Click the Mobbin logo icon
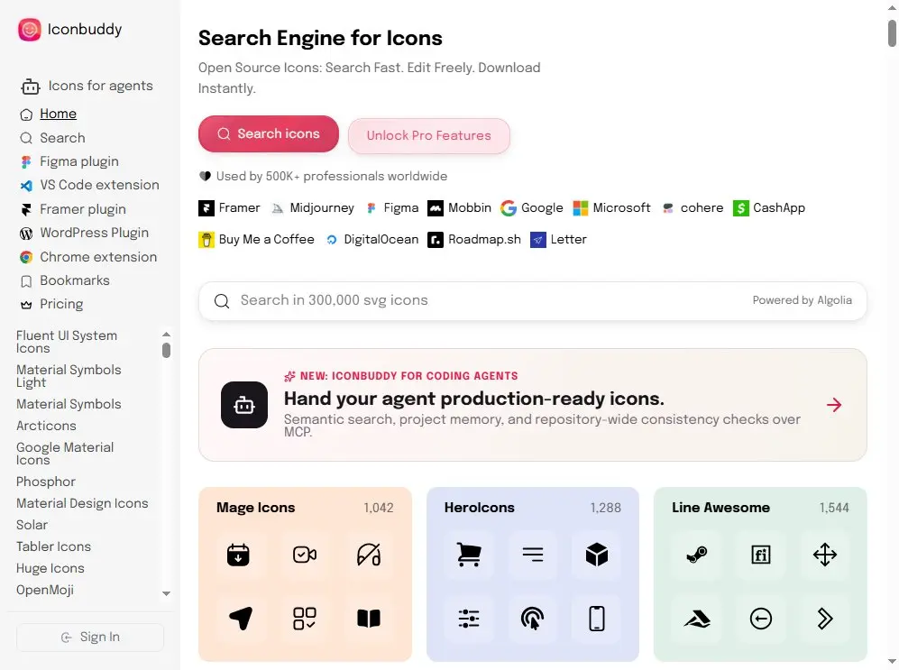 pos(436,208)
